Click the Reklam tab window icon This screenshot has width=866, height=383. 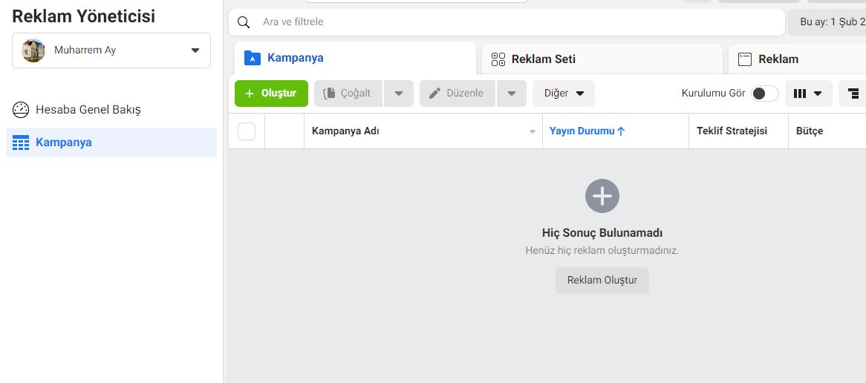click(x=745, y=59)
